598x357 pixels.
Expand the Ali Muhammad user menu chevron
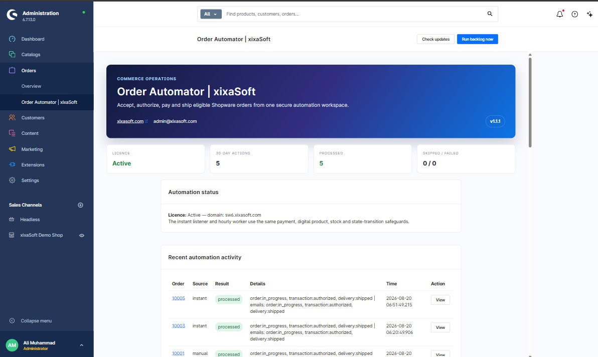[82, 345]
